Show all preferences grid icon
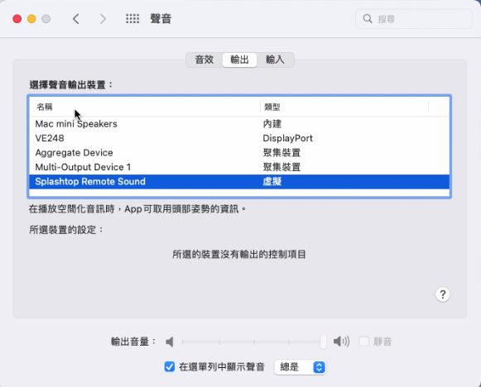Screen dimensions: 481x387 tap(132, 19)
